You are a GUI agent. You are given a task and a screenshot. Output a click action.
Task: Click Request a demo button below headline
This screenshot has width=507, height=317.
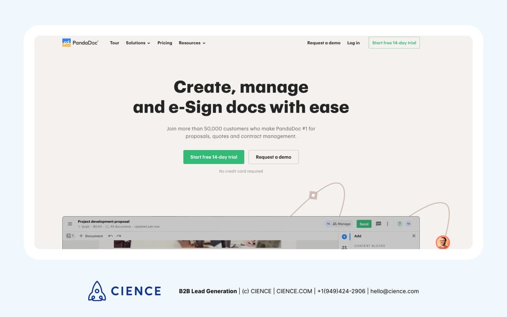[273, 157]
